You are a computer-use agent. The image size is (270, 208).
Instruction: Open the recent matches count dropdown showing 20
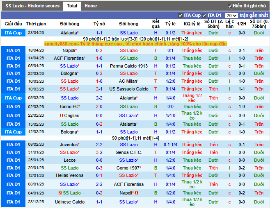tap(231, 16)
